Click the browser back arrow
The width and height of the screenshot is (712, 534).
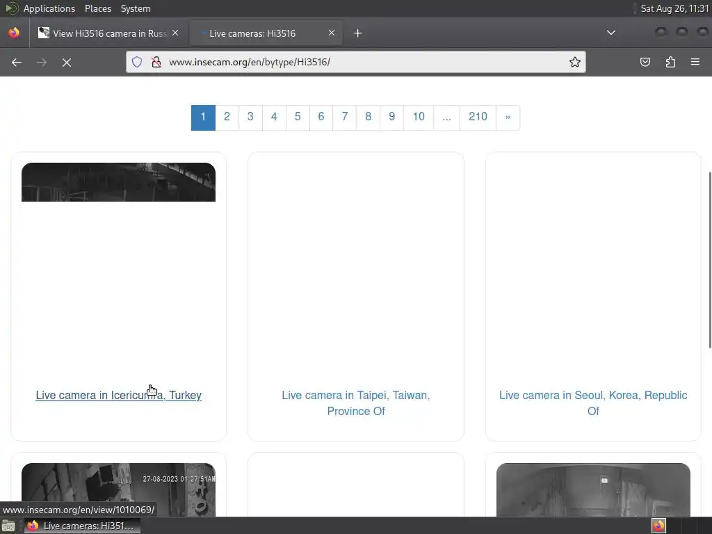pyautogui.click(x=17, y=62)
